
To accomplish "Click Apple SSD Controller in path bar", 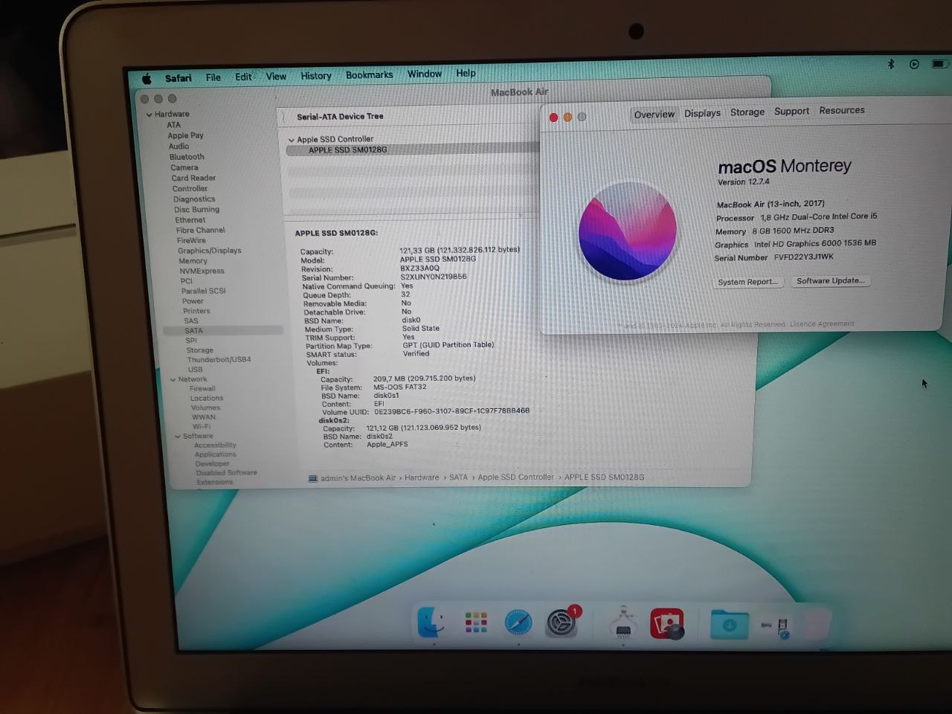I will (x=515, y=477).
